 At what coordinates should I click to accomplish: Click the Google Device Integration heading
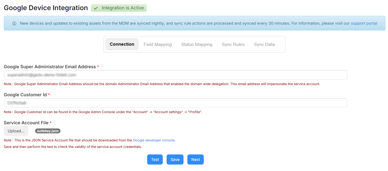(46, 8)
